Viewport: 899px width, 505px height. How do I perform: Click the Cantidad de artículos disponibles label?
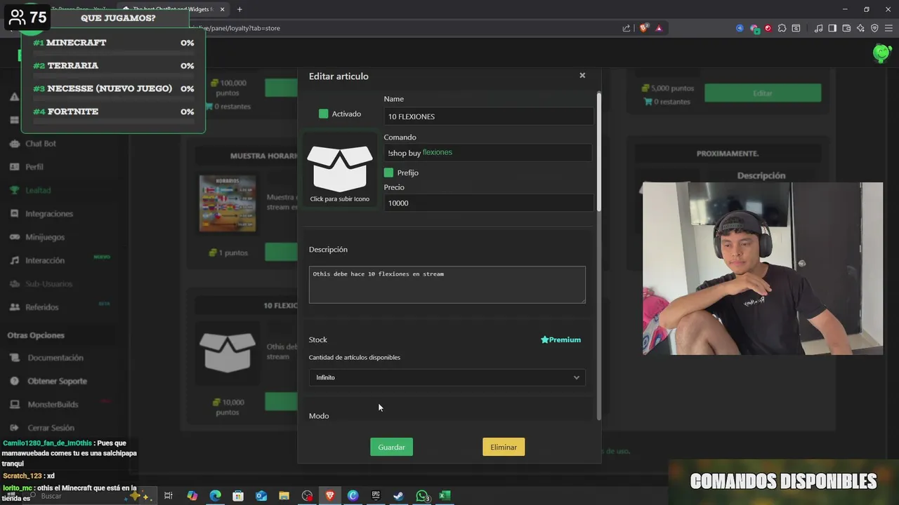click(355, 358)
